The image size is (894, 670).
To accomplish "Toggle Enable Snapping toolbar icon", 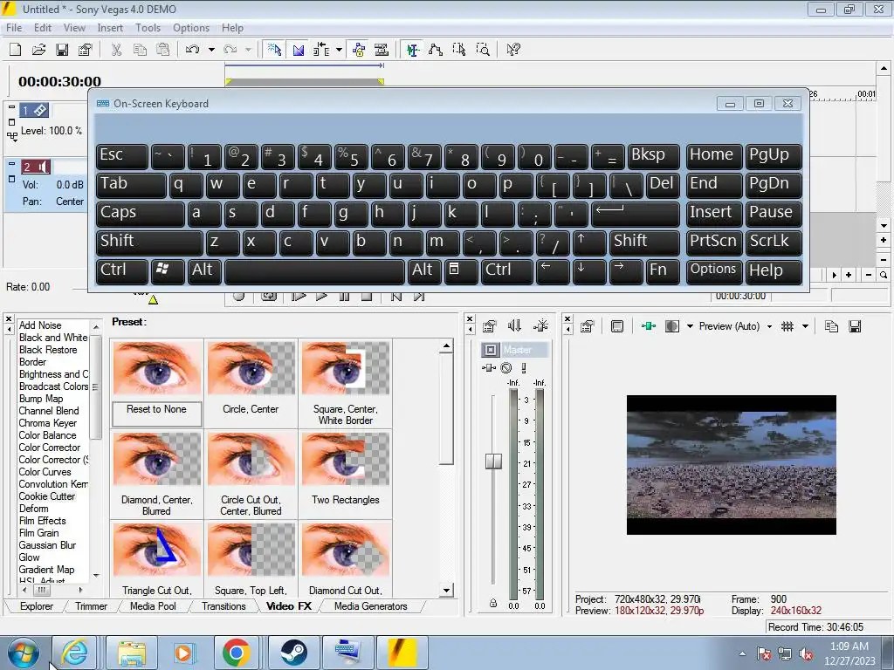I will [274, 50].
